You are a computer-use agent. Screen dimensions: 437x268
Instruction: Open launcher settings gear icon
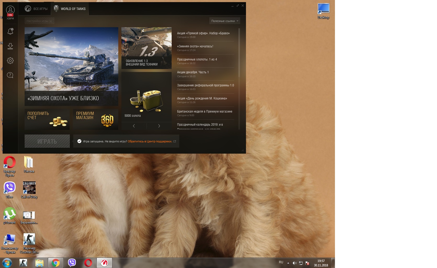tap(10, 61)
